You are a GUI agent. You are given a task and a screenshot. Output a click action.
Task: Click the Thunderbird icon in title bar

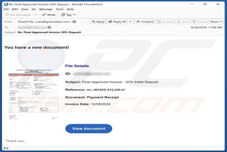point(6,4)
